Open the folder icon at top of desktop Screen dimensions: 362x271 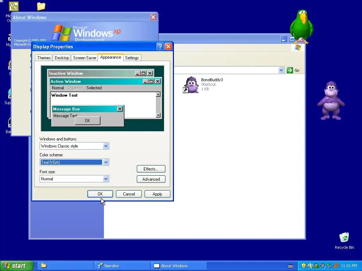click(x=41, y=6)
